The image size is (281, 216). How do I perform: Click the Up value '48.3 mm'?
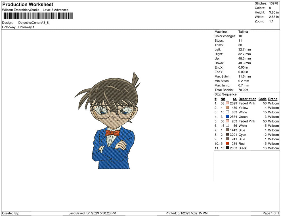click(x=245, y=58)
